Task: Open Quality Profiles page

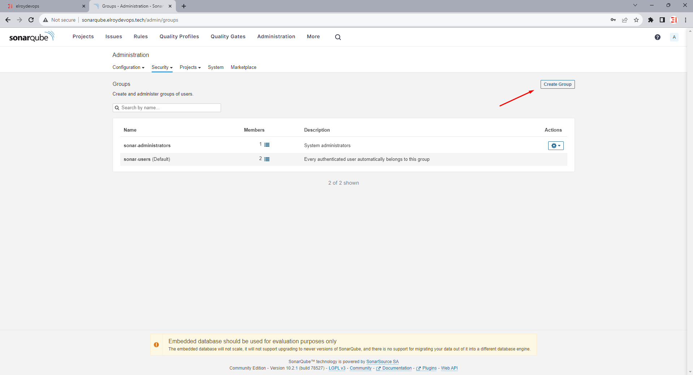Action: pos(179,36)
